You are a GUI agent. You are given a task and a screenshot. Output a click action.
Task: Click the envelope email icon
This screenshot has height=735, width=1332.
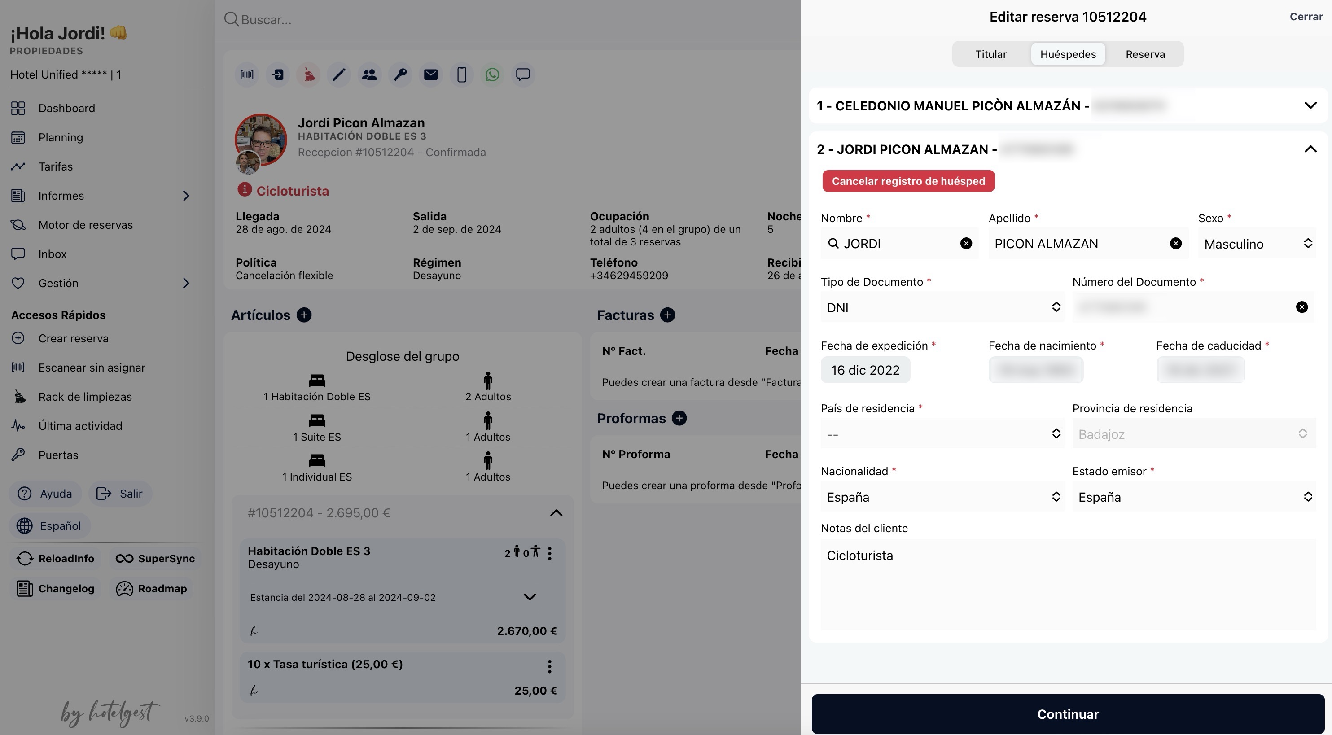pyautogui.click(x=431, y=75)
